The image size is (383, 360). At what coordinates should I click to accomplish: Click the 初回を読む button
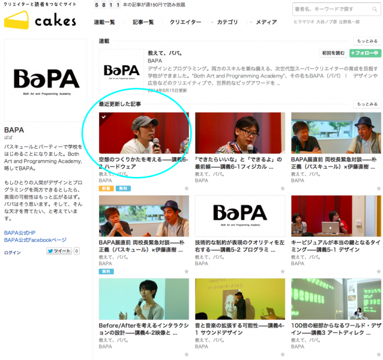(333, 53)
